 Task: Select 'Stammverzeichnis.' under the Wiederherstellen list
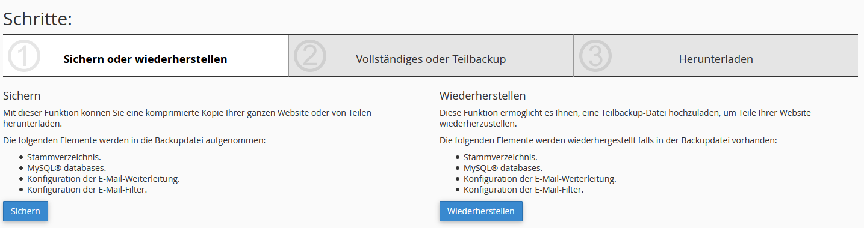click(500, 157)
